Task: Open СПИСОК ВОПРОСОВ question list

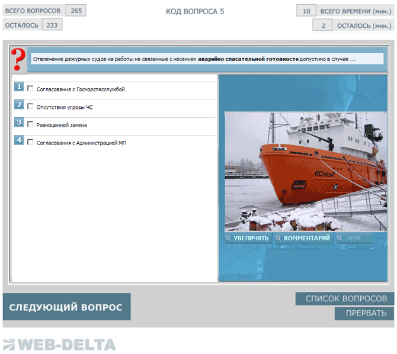Action: [x=345, y=299]
